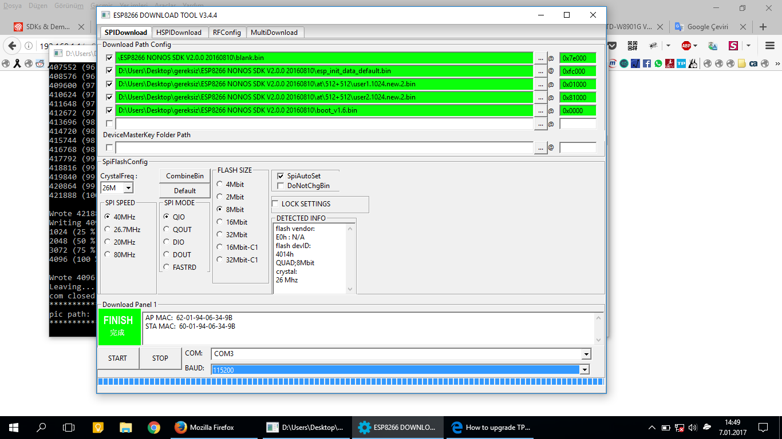Open the Firefox hamburger menu
The image size is (782, 439).
[770, 46]
